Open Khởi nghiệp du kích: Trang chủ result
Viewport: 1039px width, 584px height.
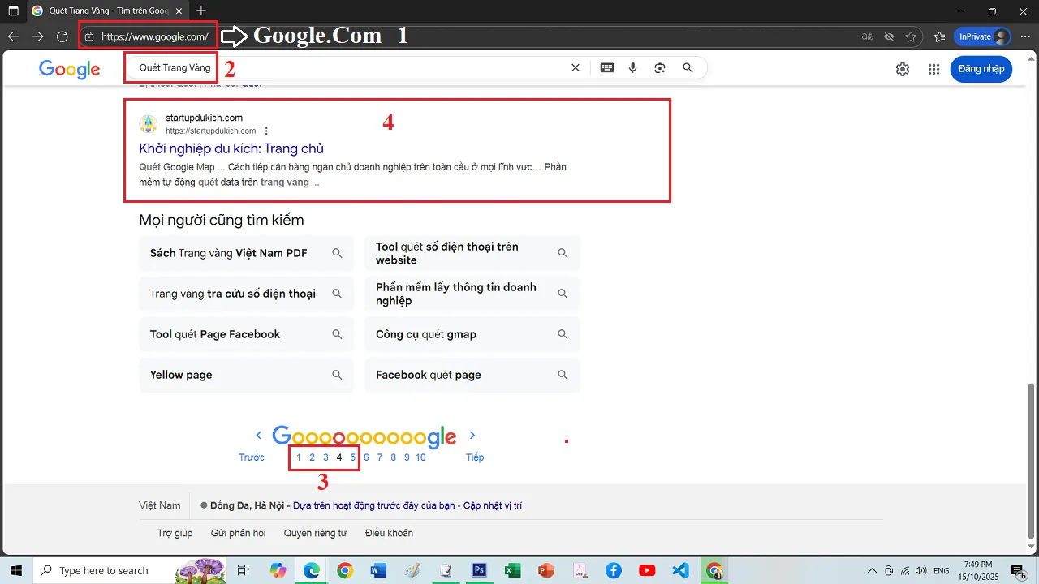point(231,148)
